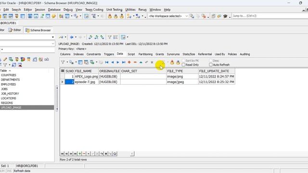
Task: Expand the back arrow history dropdown
Action: tap(76, 37)
